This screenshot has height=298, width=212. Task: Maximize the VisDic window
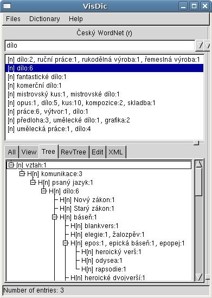coord(194,7)
